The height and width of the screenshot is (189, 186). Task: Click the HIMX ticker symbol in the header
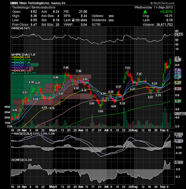tap(14, 3)
